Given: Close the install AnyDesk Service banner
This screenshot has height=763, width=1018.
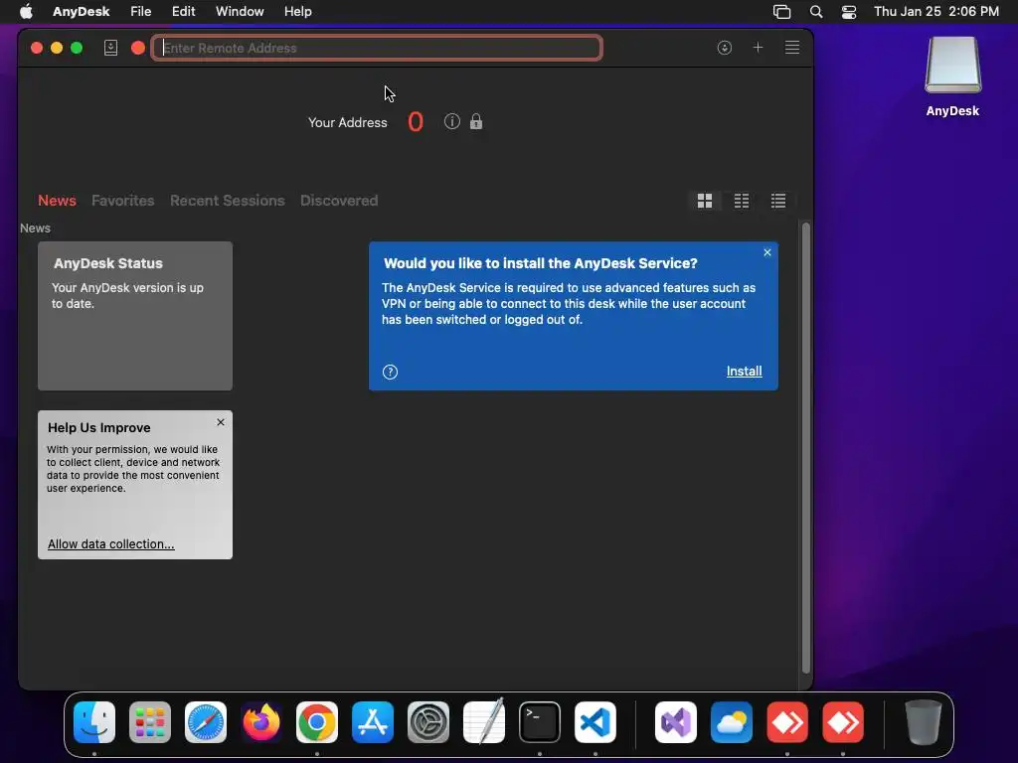Looking at the screenshot, I should coord(767,252).
